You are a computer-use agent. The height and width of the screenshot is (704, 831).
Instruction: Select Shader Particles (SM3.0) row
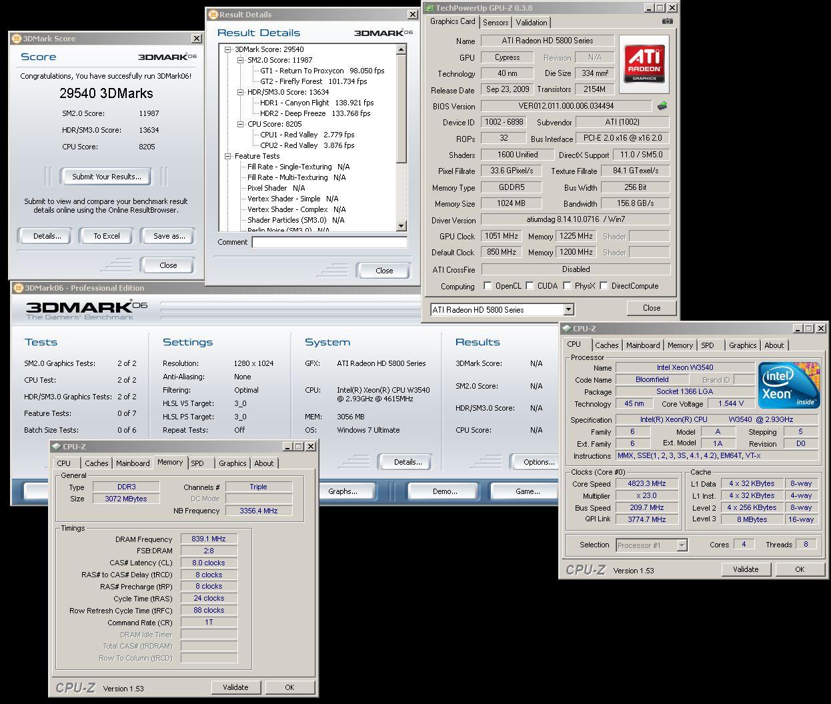coord(295,220)
